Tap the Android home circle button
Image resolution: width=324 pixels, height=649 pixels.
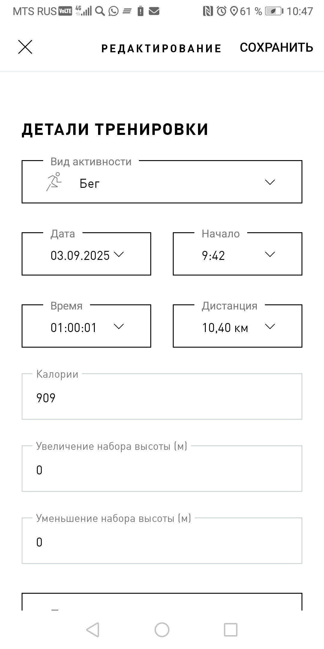162,629
